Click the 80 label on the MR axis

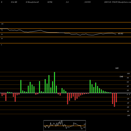[x=128, y=78]
